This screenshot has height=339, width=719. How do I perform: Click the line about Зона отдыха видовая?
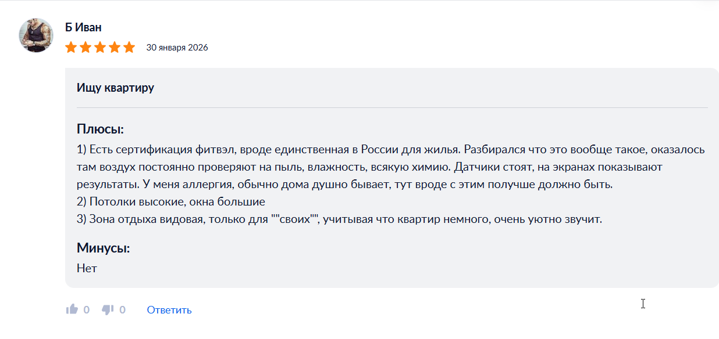pos(339,219)
